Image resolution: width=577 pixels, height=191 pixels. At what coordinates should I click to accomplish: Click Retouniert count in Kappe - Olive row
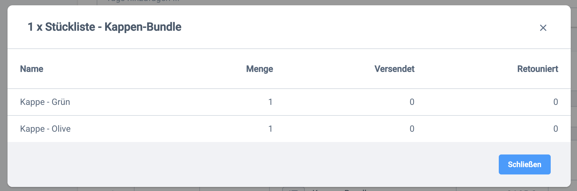point(555,129)
